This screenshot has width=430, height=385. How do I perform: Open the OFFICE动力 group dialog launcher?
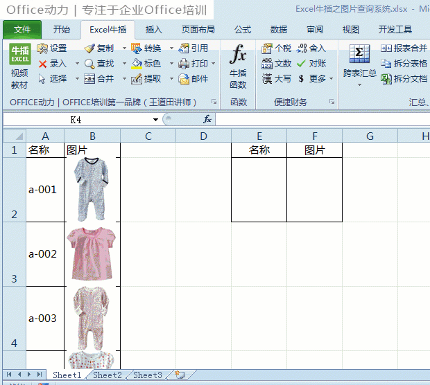point(214,102)
